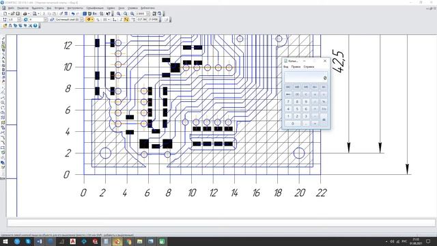
Task: Click the Calculator display field
Action: click(x=306, y=77)
